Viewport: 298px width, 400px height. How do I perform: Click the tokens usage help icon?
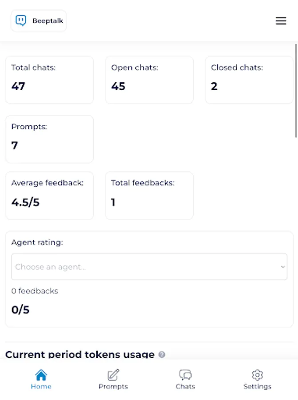(x=162, y=355)
